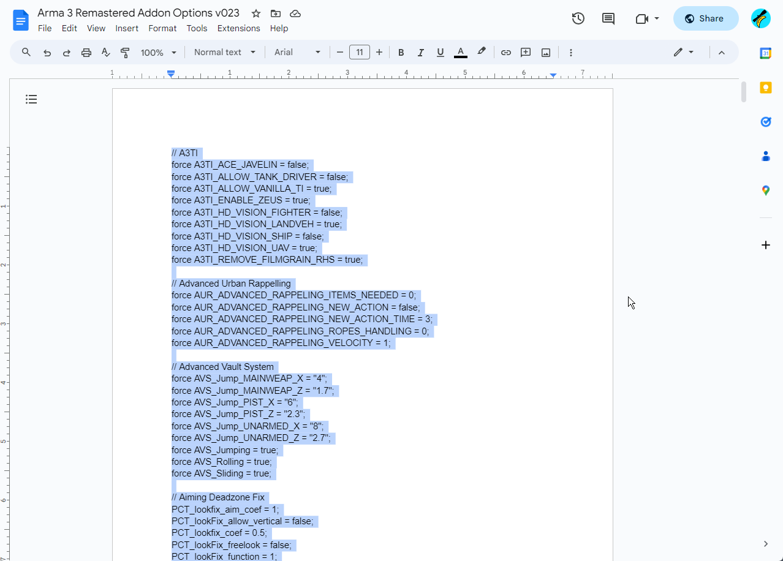Viewport: 783px width, 561px height.
Task: Click the vertical scrollbar thumb
Action: [x=744, y=92]
